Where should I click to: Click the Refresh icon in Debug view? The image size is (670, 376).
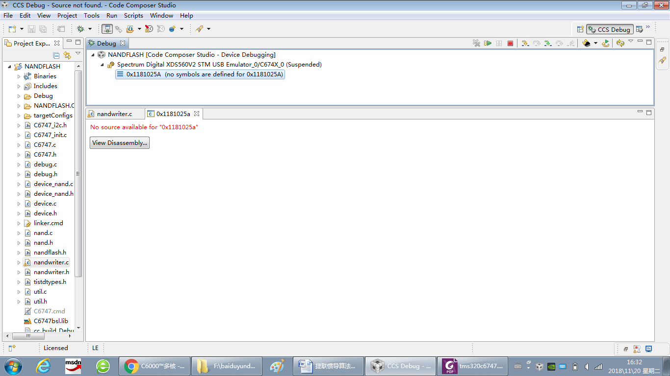[620, 43]
